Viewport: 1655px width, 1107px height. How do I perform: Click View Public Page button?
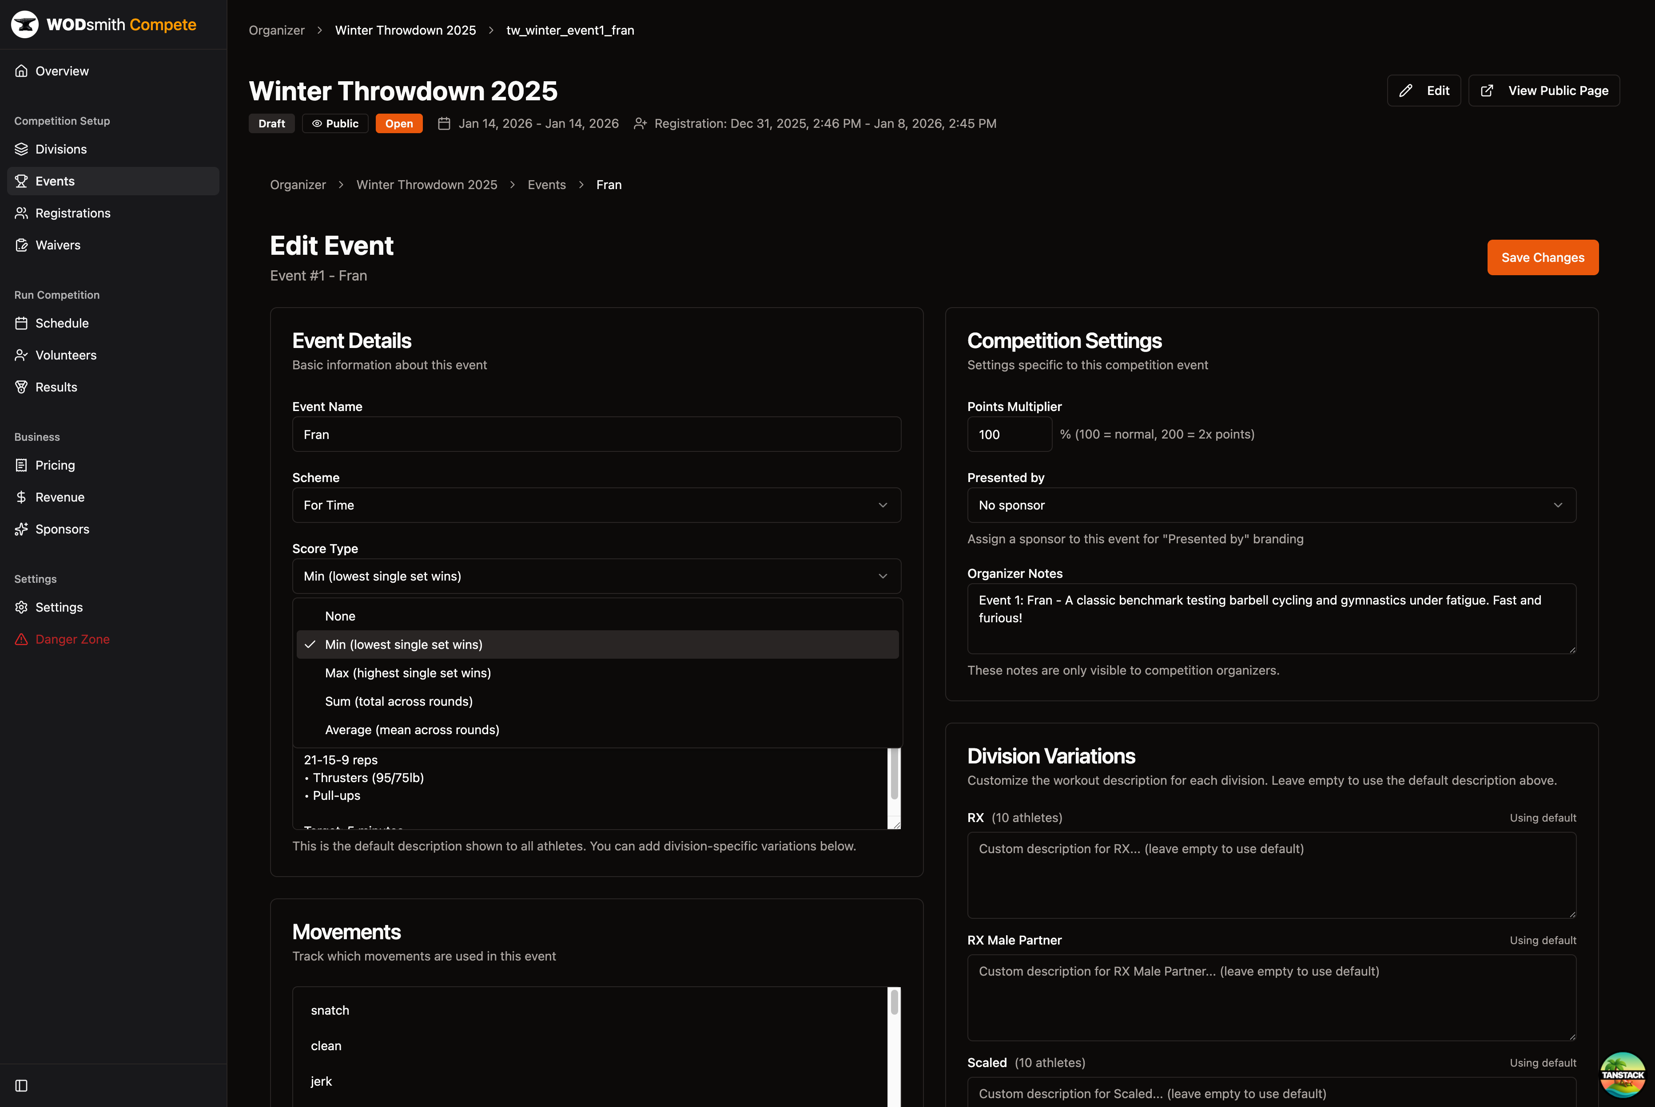coord(1544,91)
